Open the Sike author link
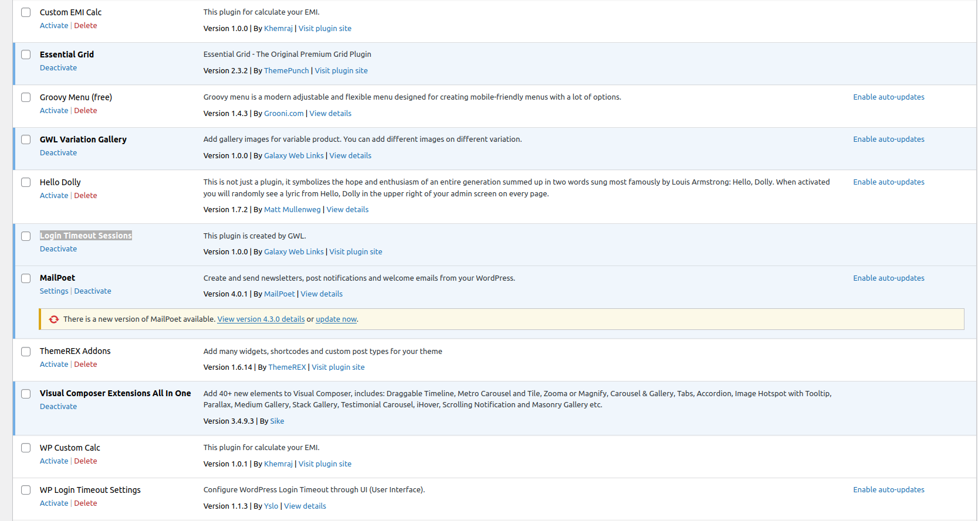The width and height of the screenshot is (978, 521). coord(277,421)
